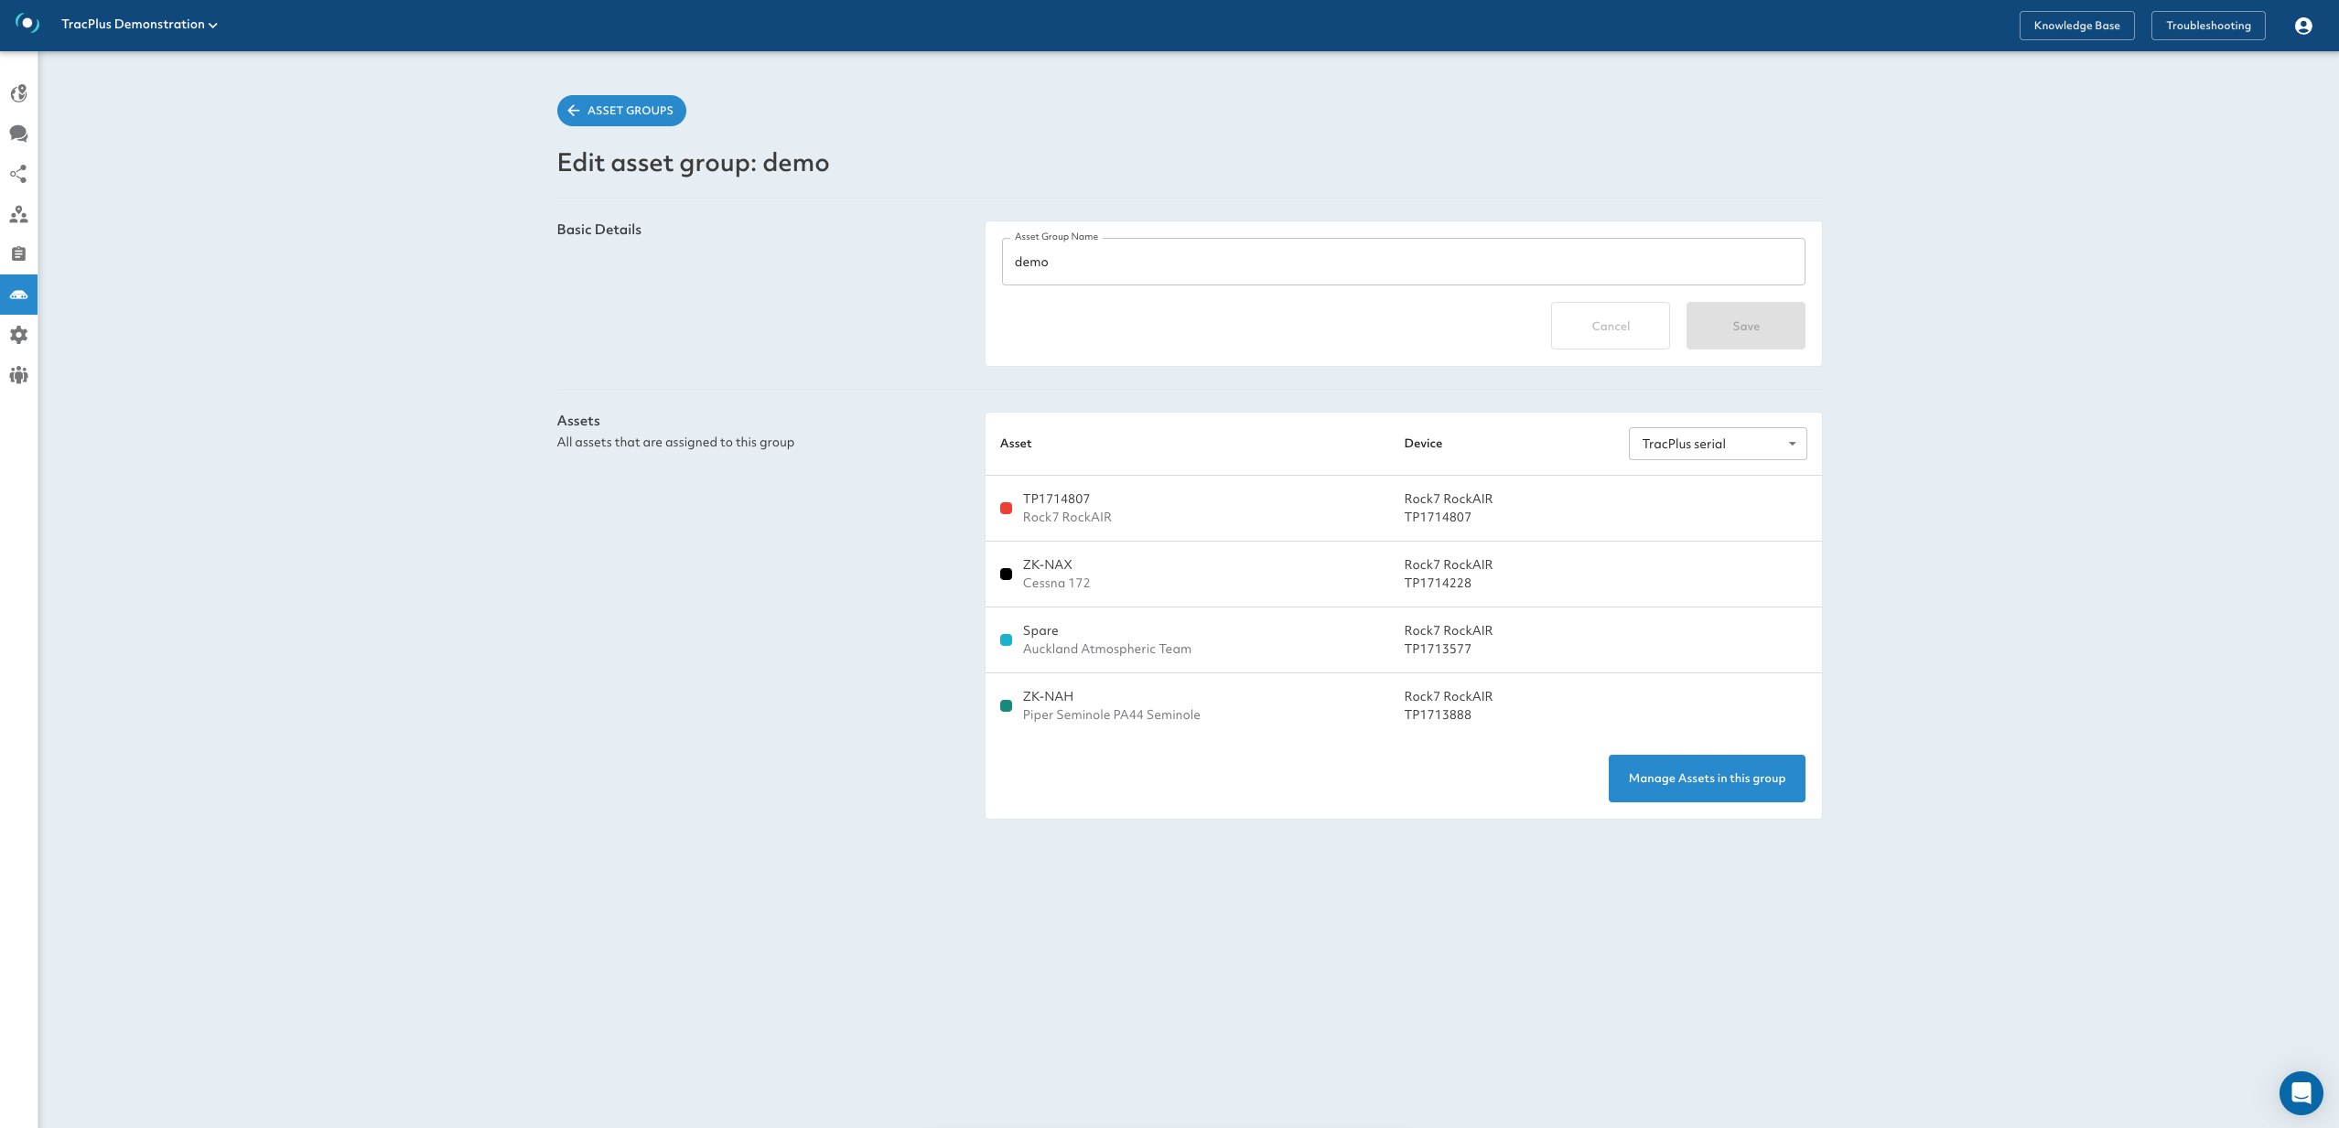Open the user account profile icon
Image resolution: width=2339 pixels, height=1128 pixels.
coord(2303,26)
